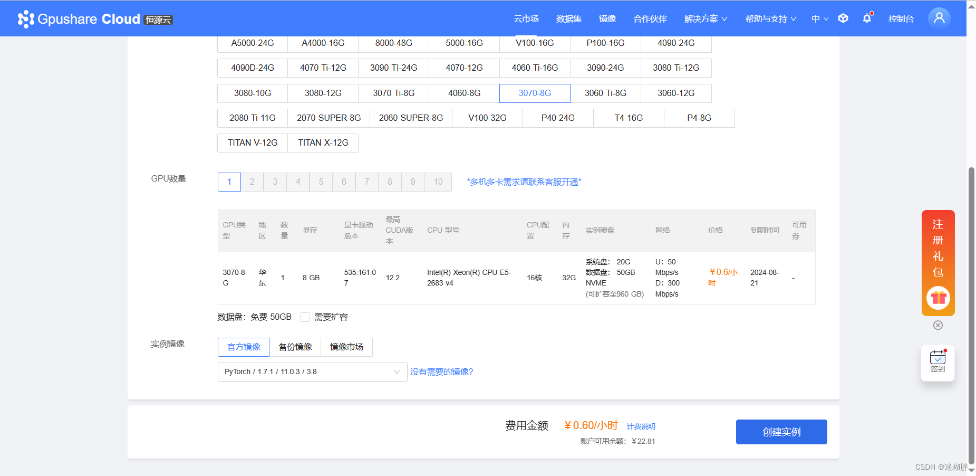Screen dimensions: 976x476
Task: Open the 合作伙伴 menu item
Action: pyautogui.click(x=650, y=19)
